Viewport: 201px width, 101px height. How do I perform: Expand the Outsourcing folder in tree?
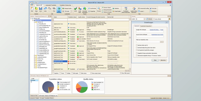(35, 59)
